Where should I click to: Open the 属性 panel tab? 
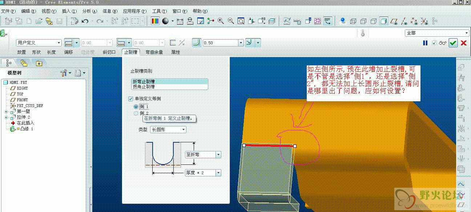[176, 52]
